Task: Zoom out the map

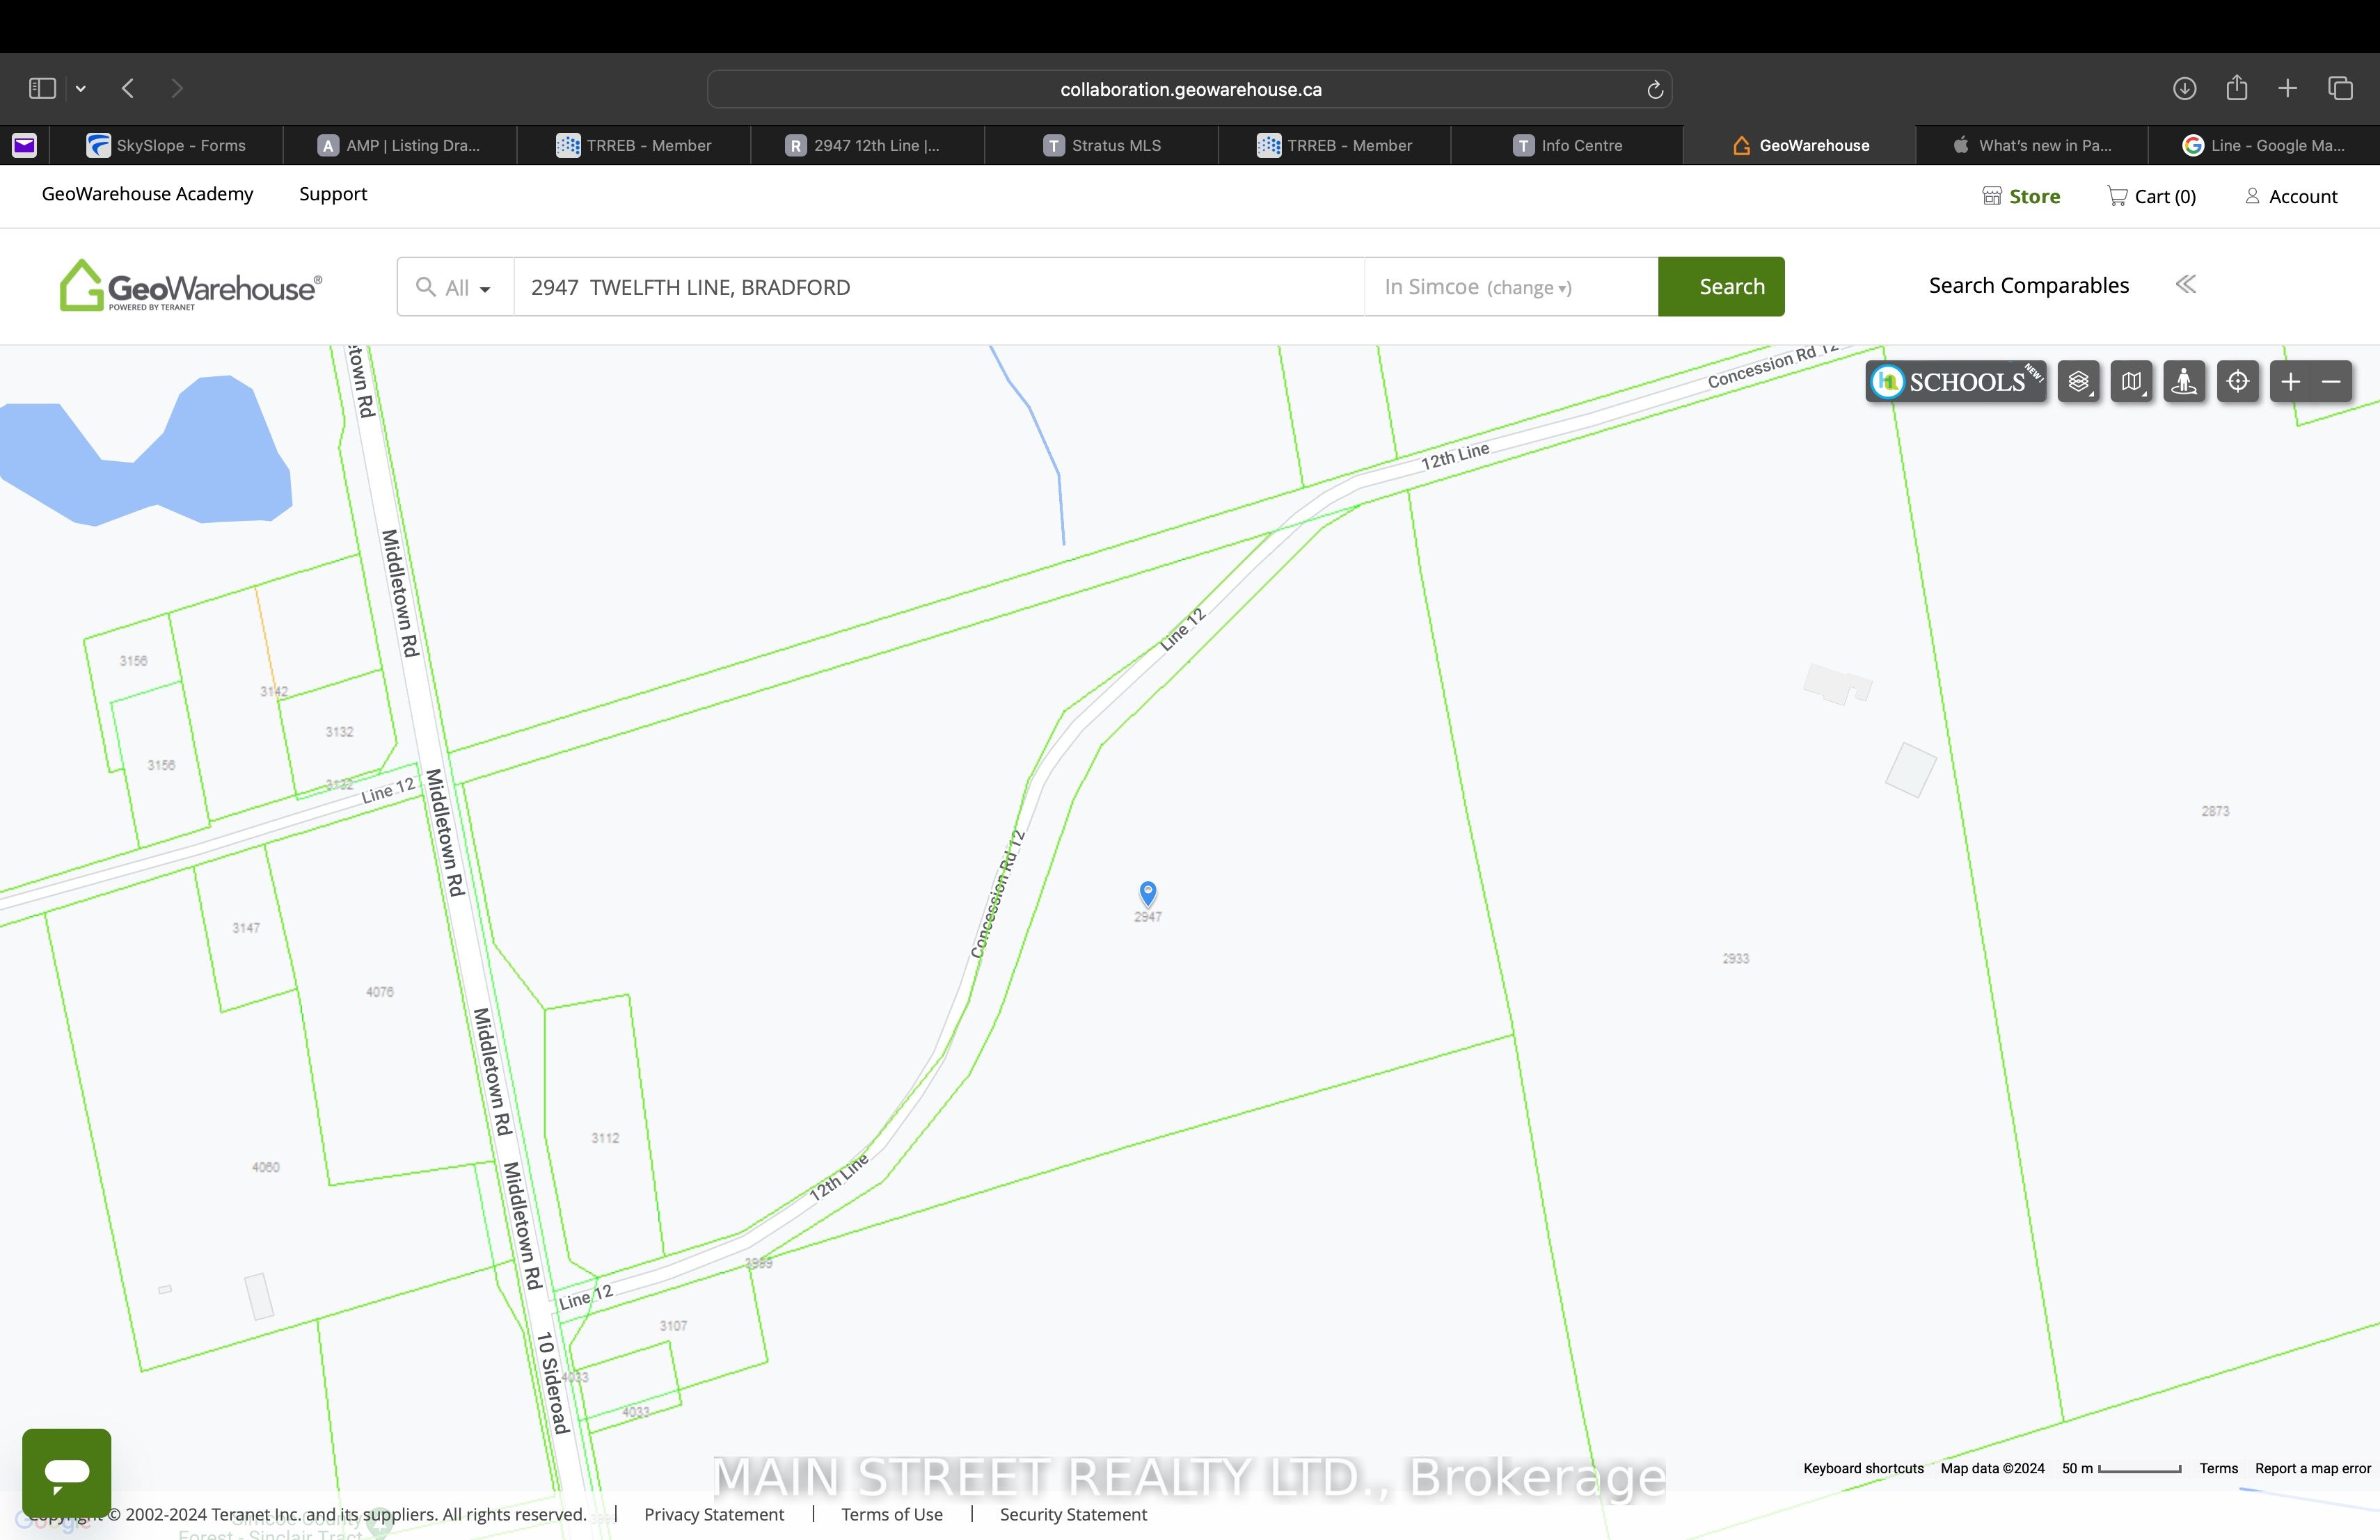Action: (x=2331, y=382)
